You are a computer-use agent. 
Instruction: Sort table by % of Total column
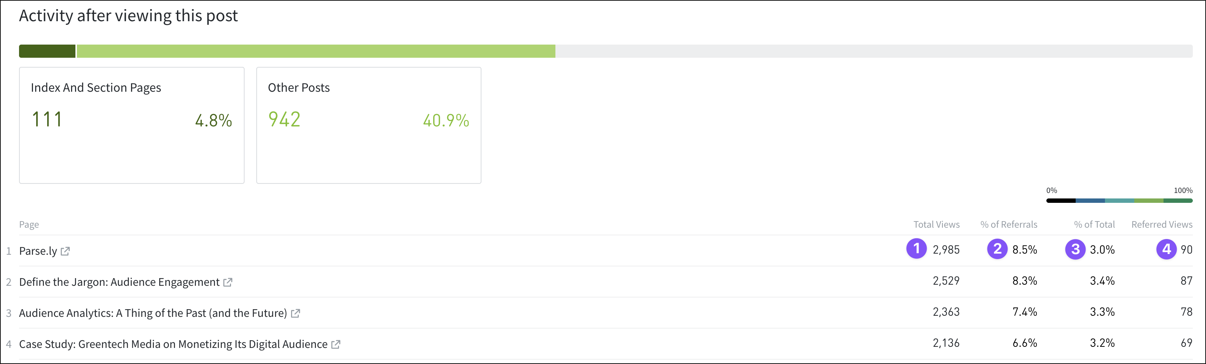[x=1094, y=225]
